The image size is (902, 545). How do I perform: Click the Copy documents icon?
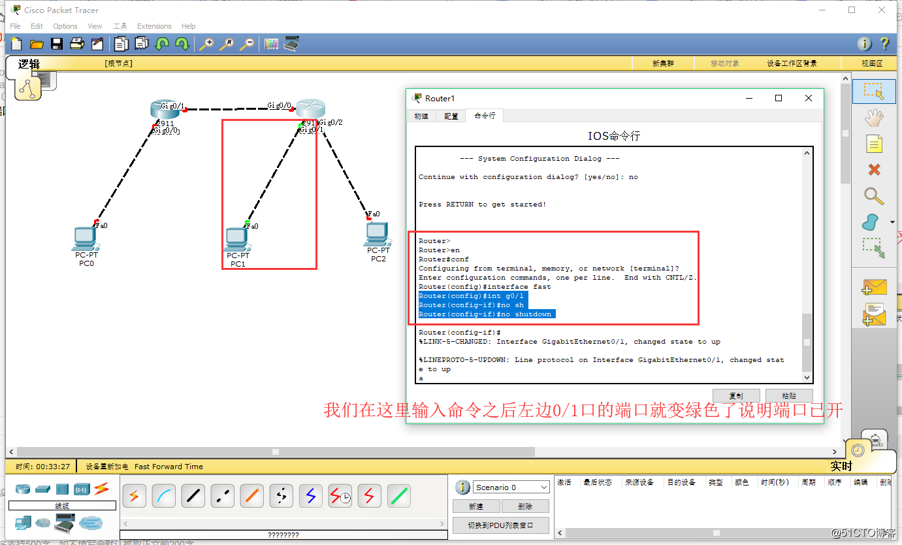(121, 44)
